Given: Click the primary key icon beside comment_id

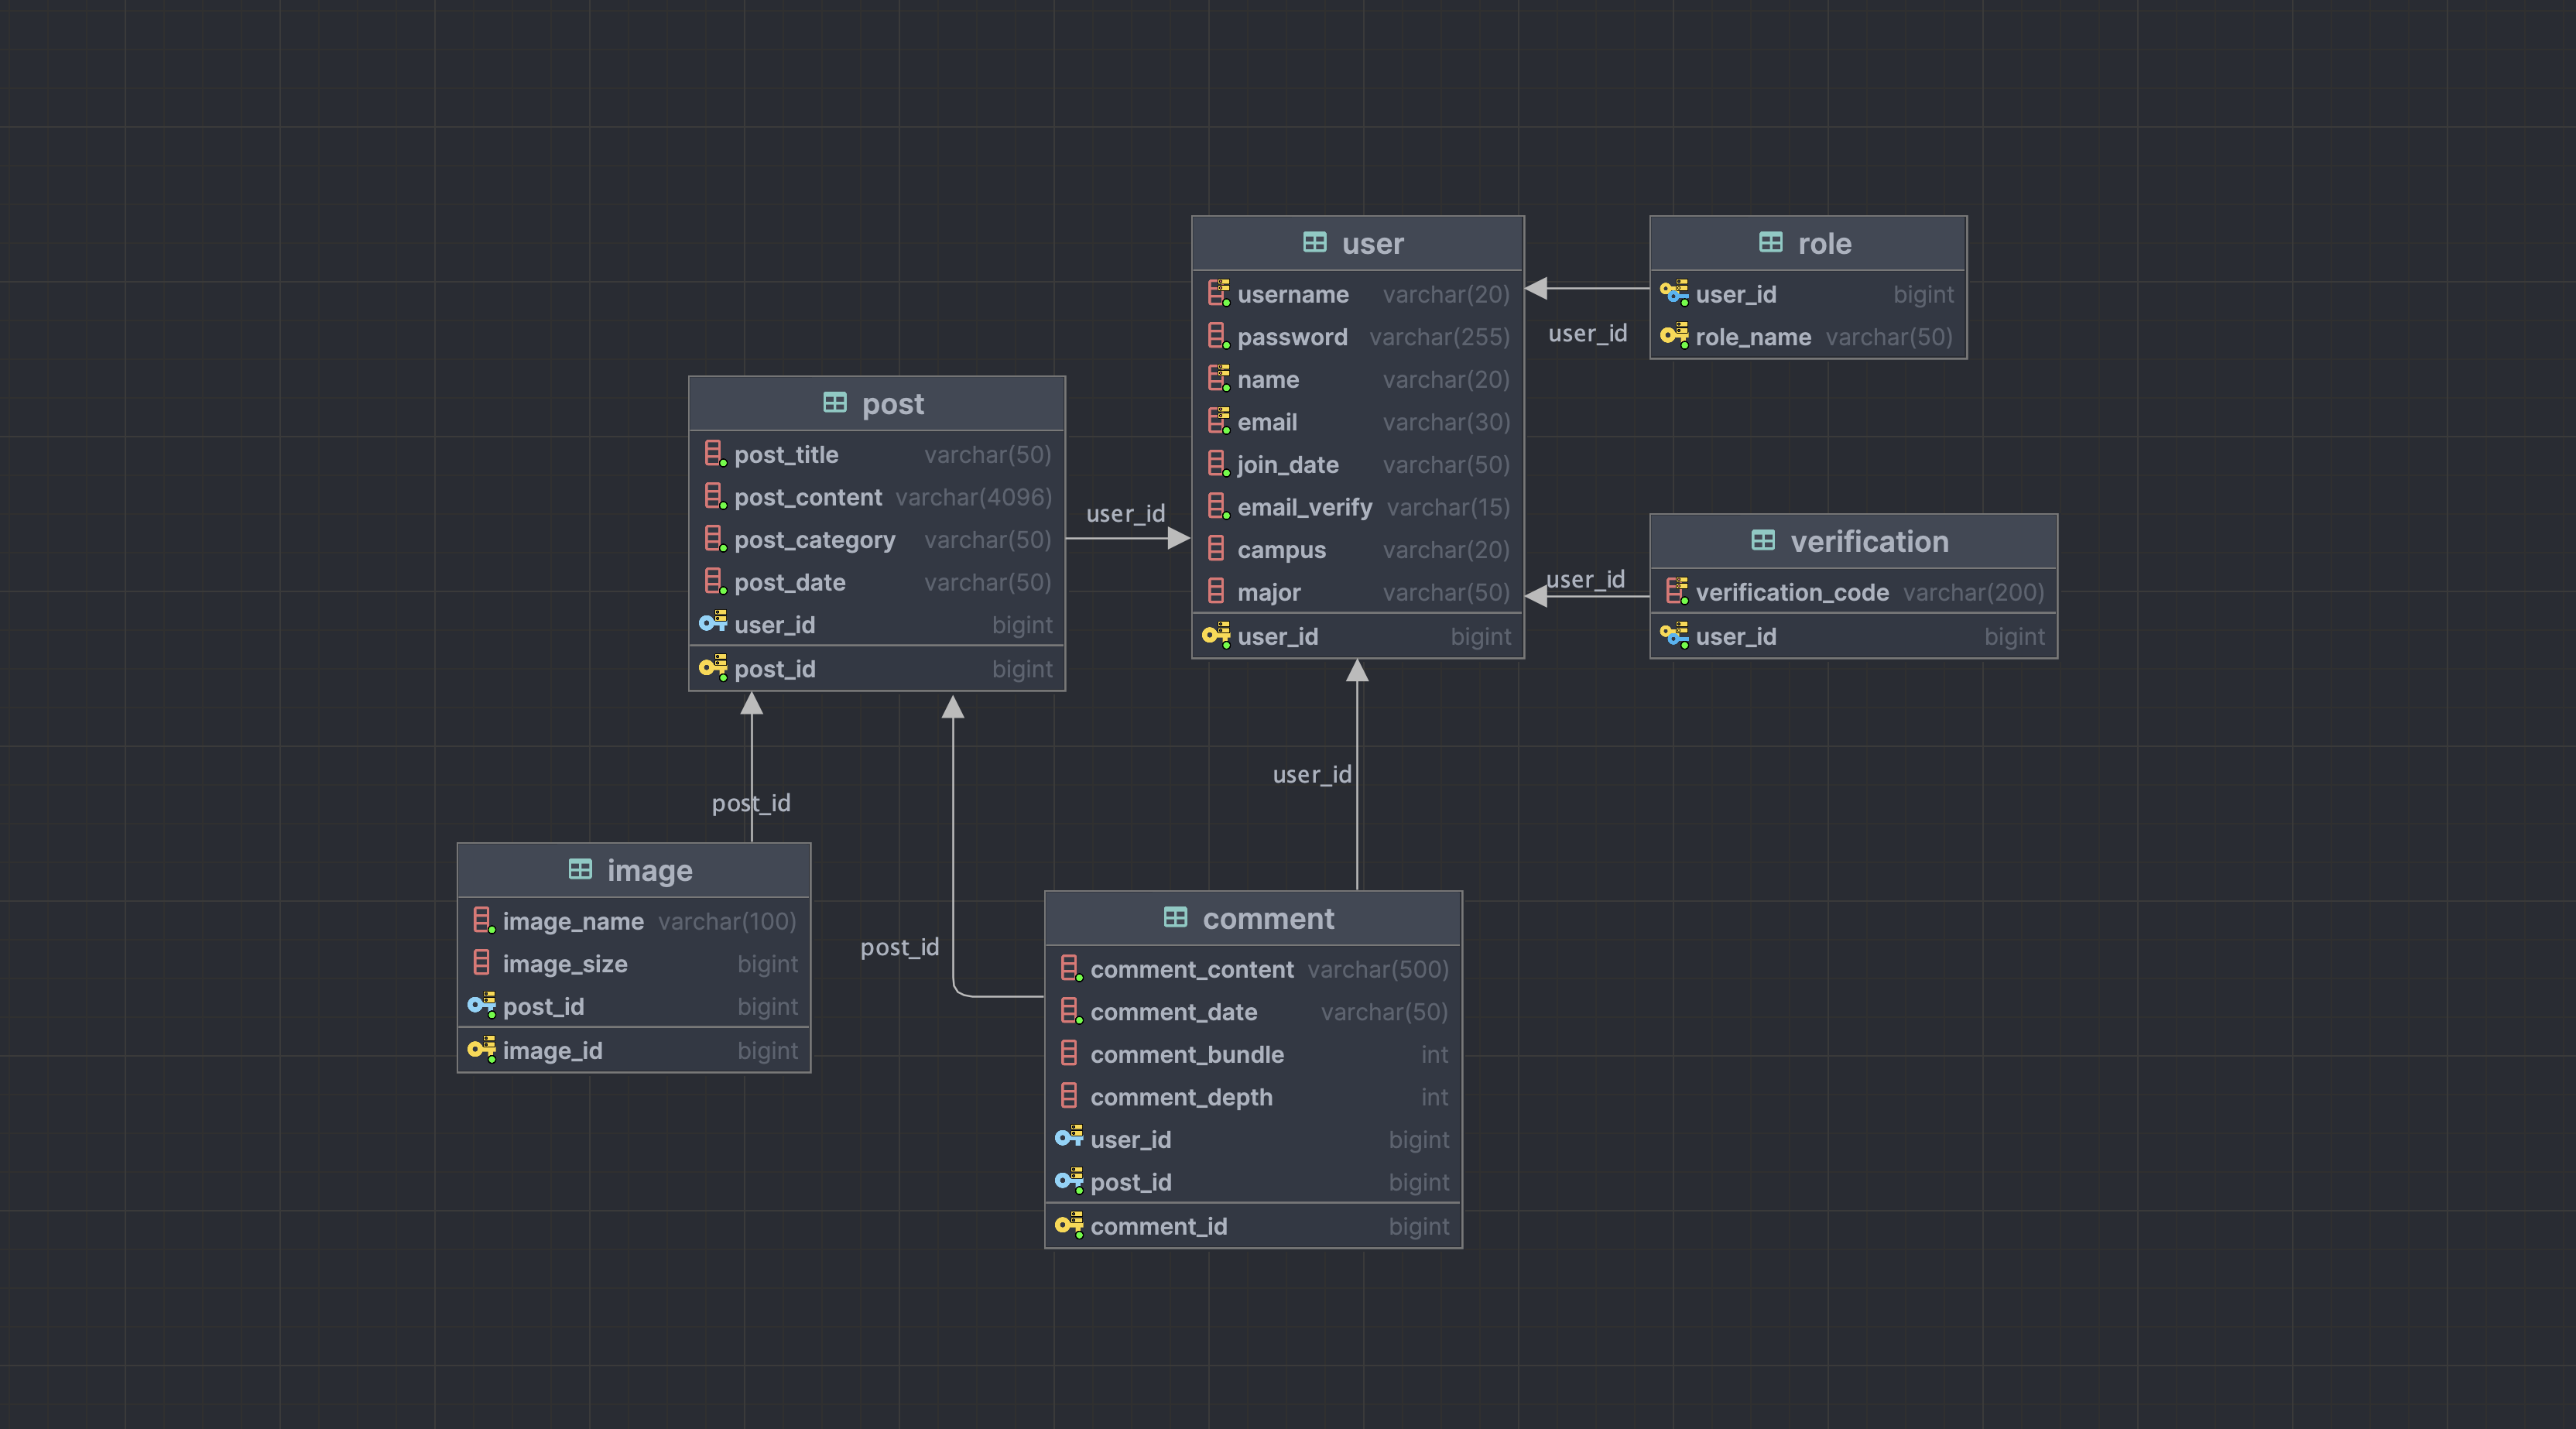Looking at the screenshot, I should click(1069, 1225).
